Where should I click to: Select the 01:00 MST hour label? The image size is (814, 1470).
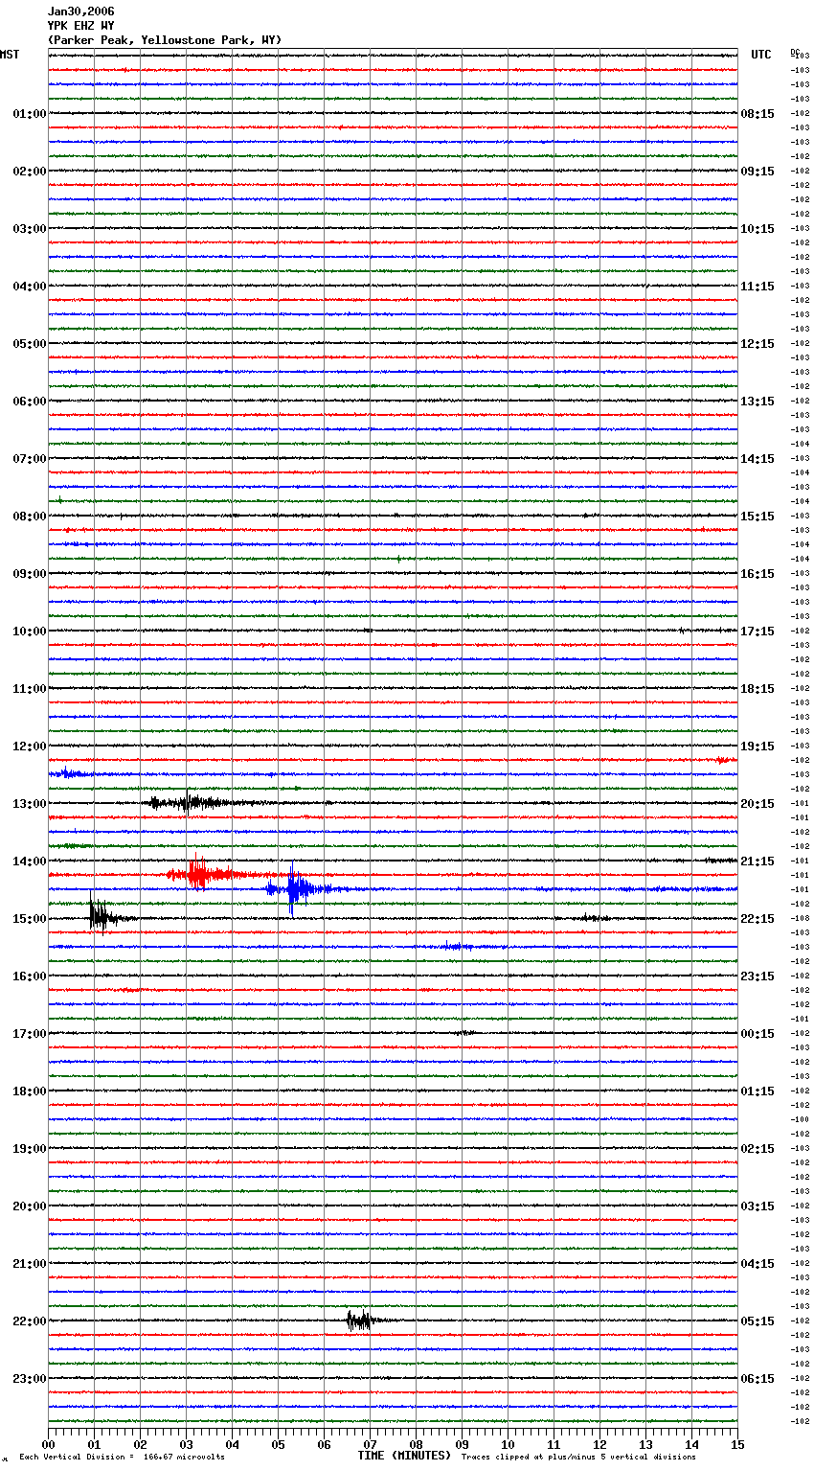point(30,114)
